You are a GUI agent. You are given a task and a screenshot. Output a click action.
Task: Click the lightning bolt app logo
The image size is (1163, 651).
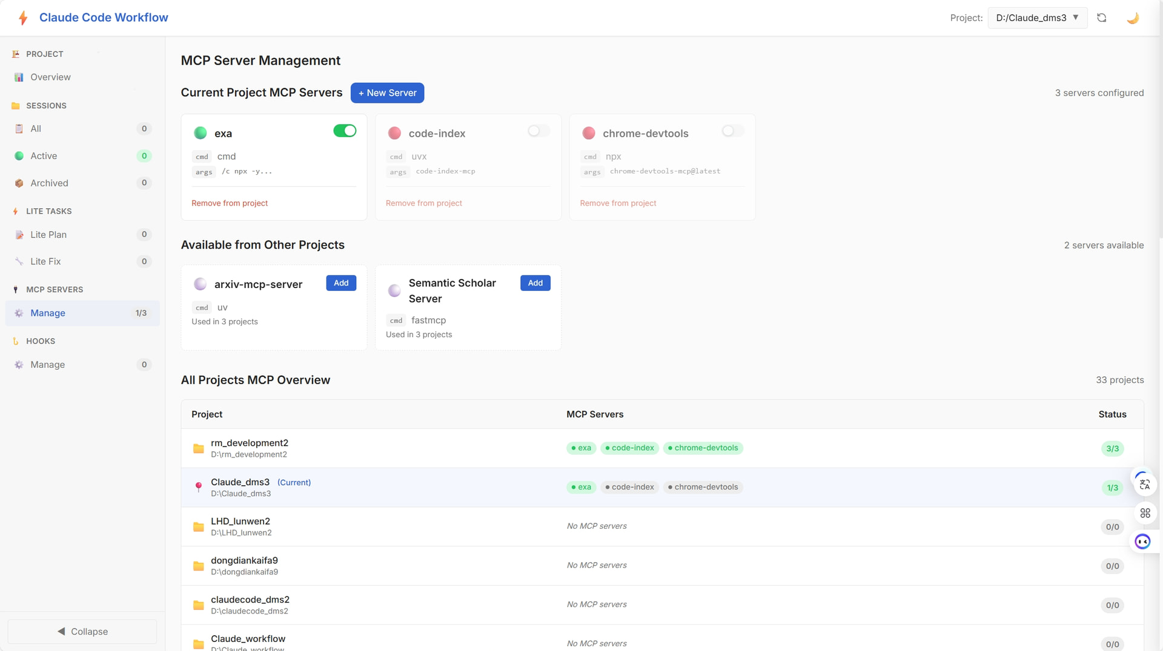click(x=23, y=18)
